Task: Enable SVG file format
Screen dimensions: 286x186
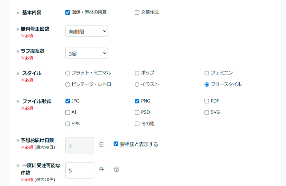Action: (x=207, y=112)
